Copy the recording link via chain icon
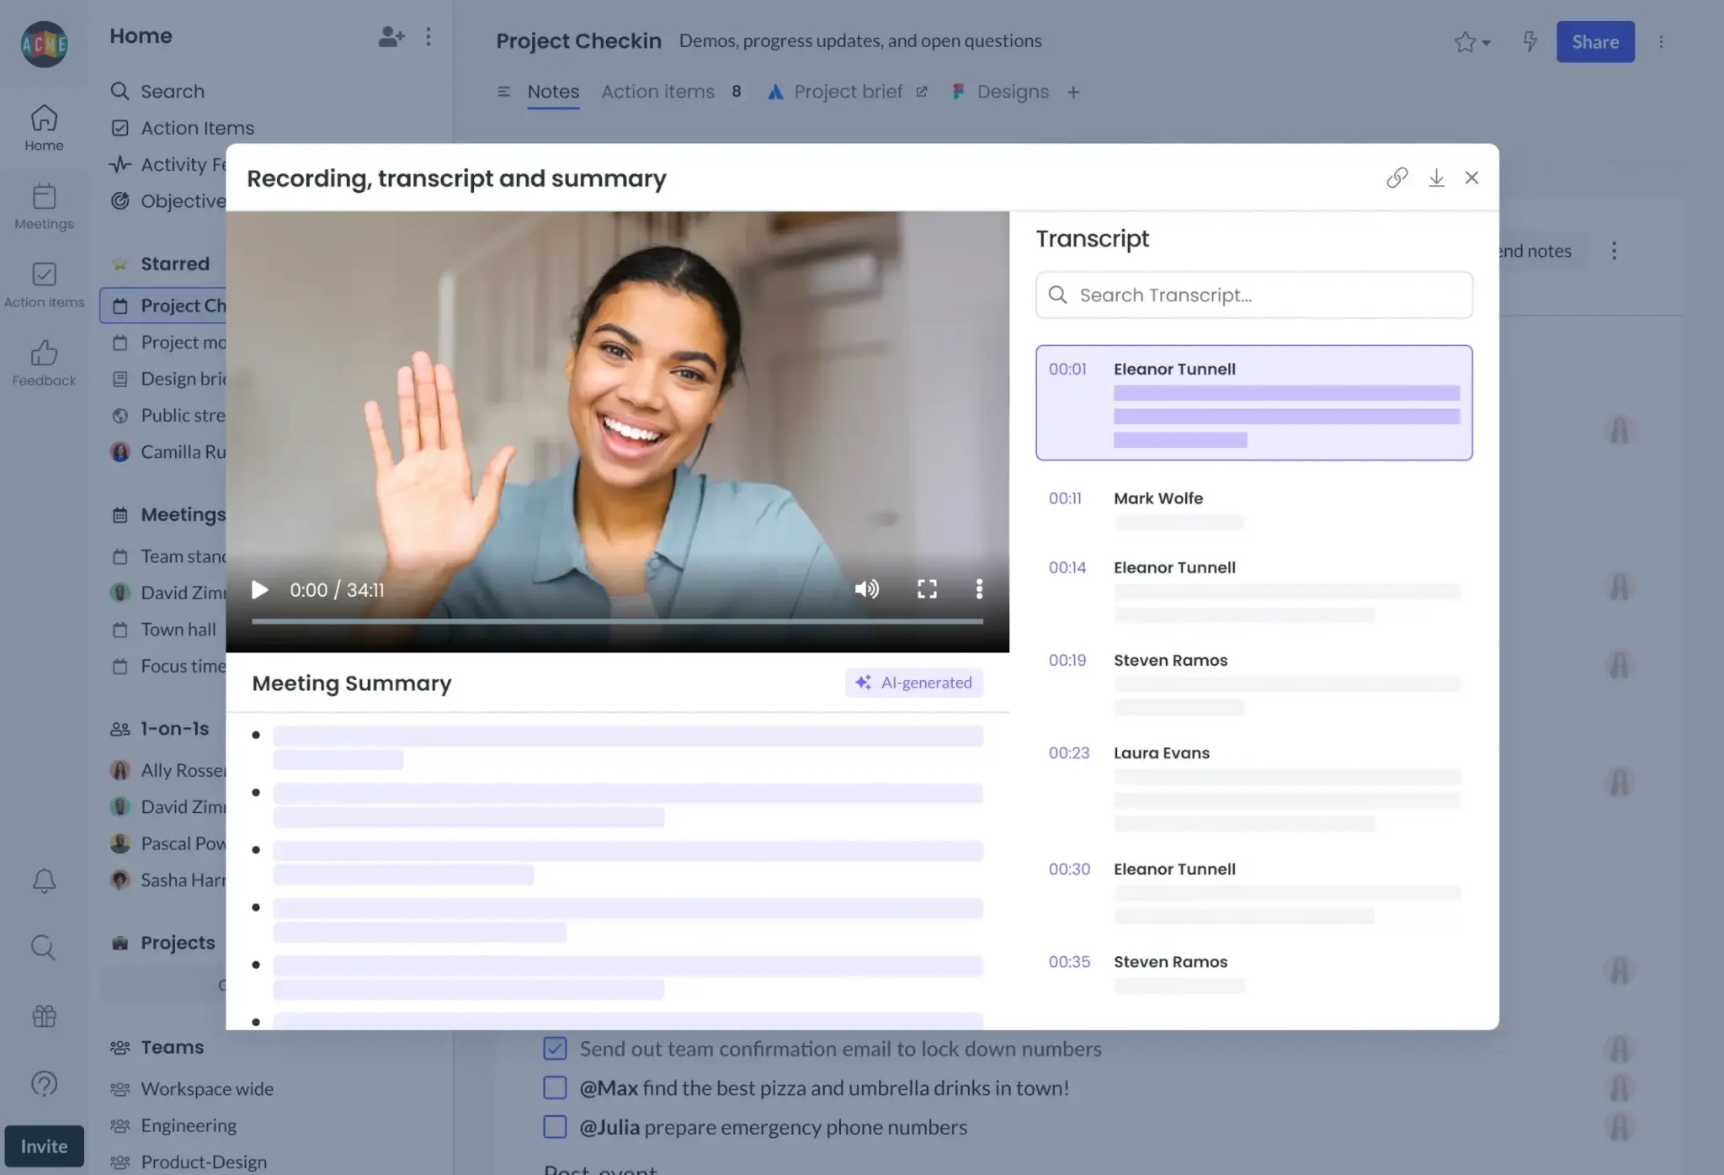Screen dimensions: 1724x1175 coord(1397,178)
